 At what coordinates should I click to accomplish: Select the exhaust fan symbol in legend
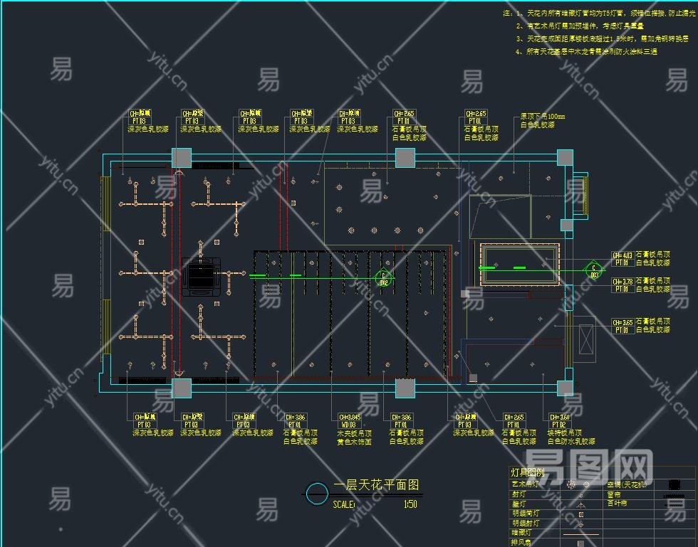[580, 543]
